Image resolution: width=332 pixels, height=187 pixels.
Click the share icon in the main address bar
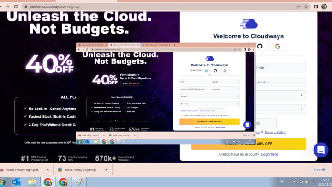[298, 6]
